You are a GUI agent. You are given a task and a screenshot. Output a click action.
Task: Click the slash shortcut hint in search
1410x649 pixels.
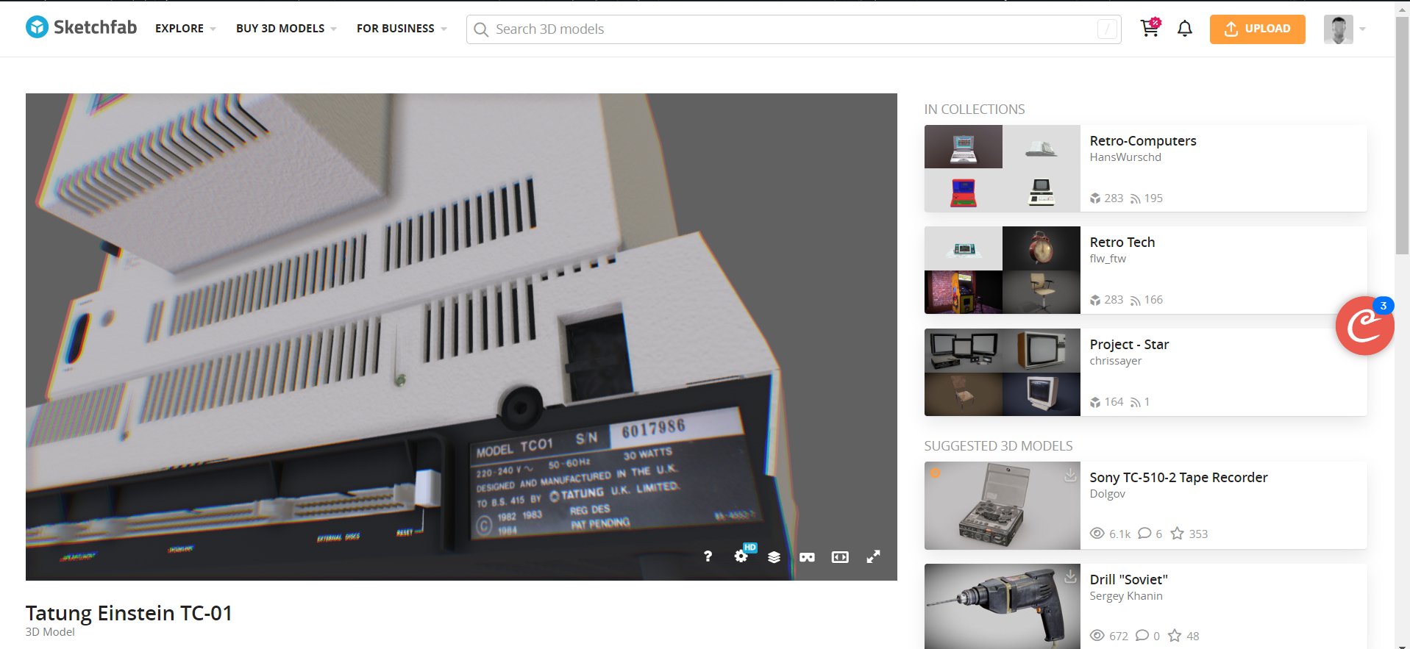(1107, 29)
